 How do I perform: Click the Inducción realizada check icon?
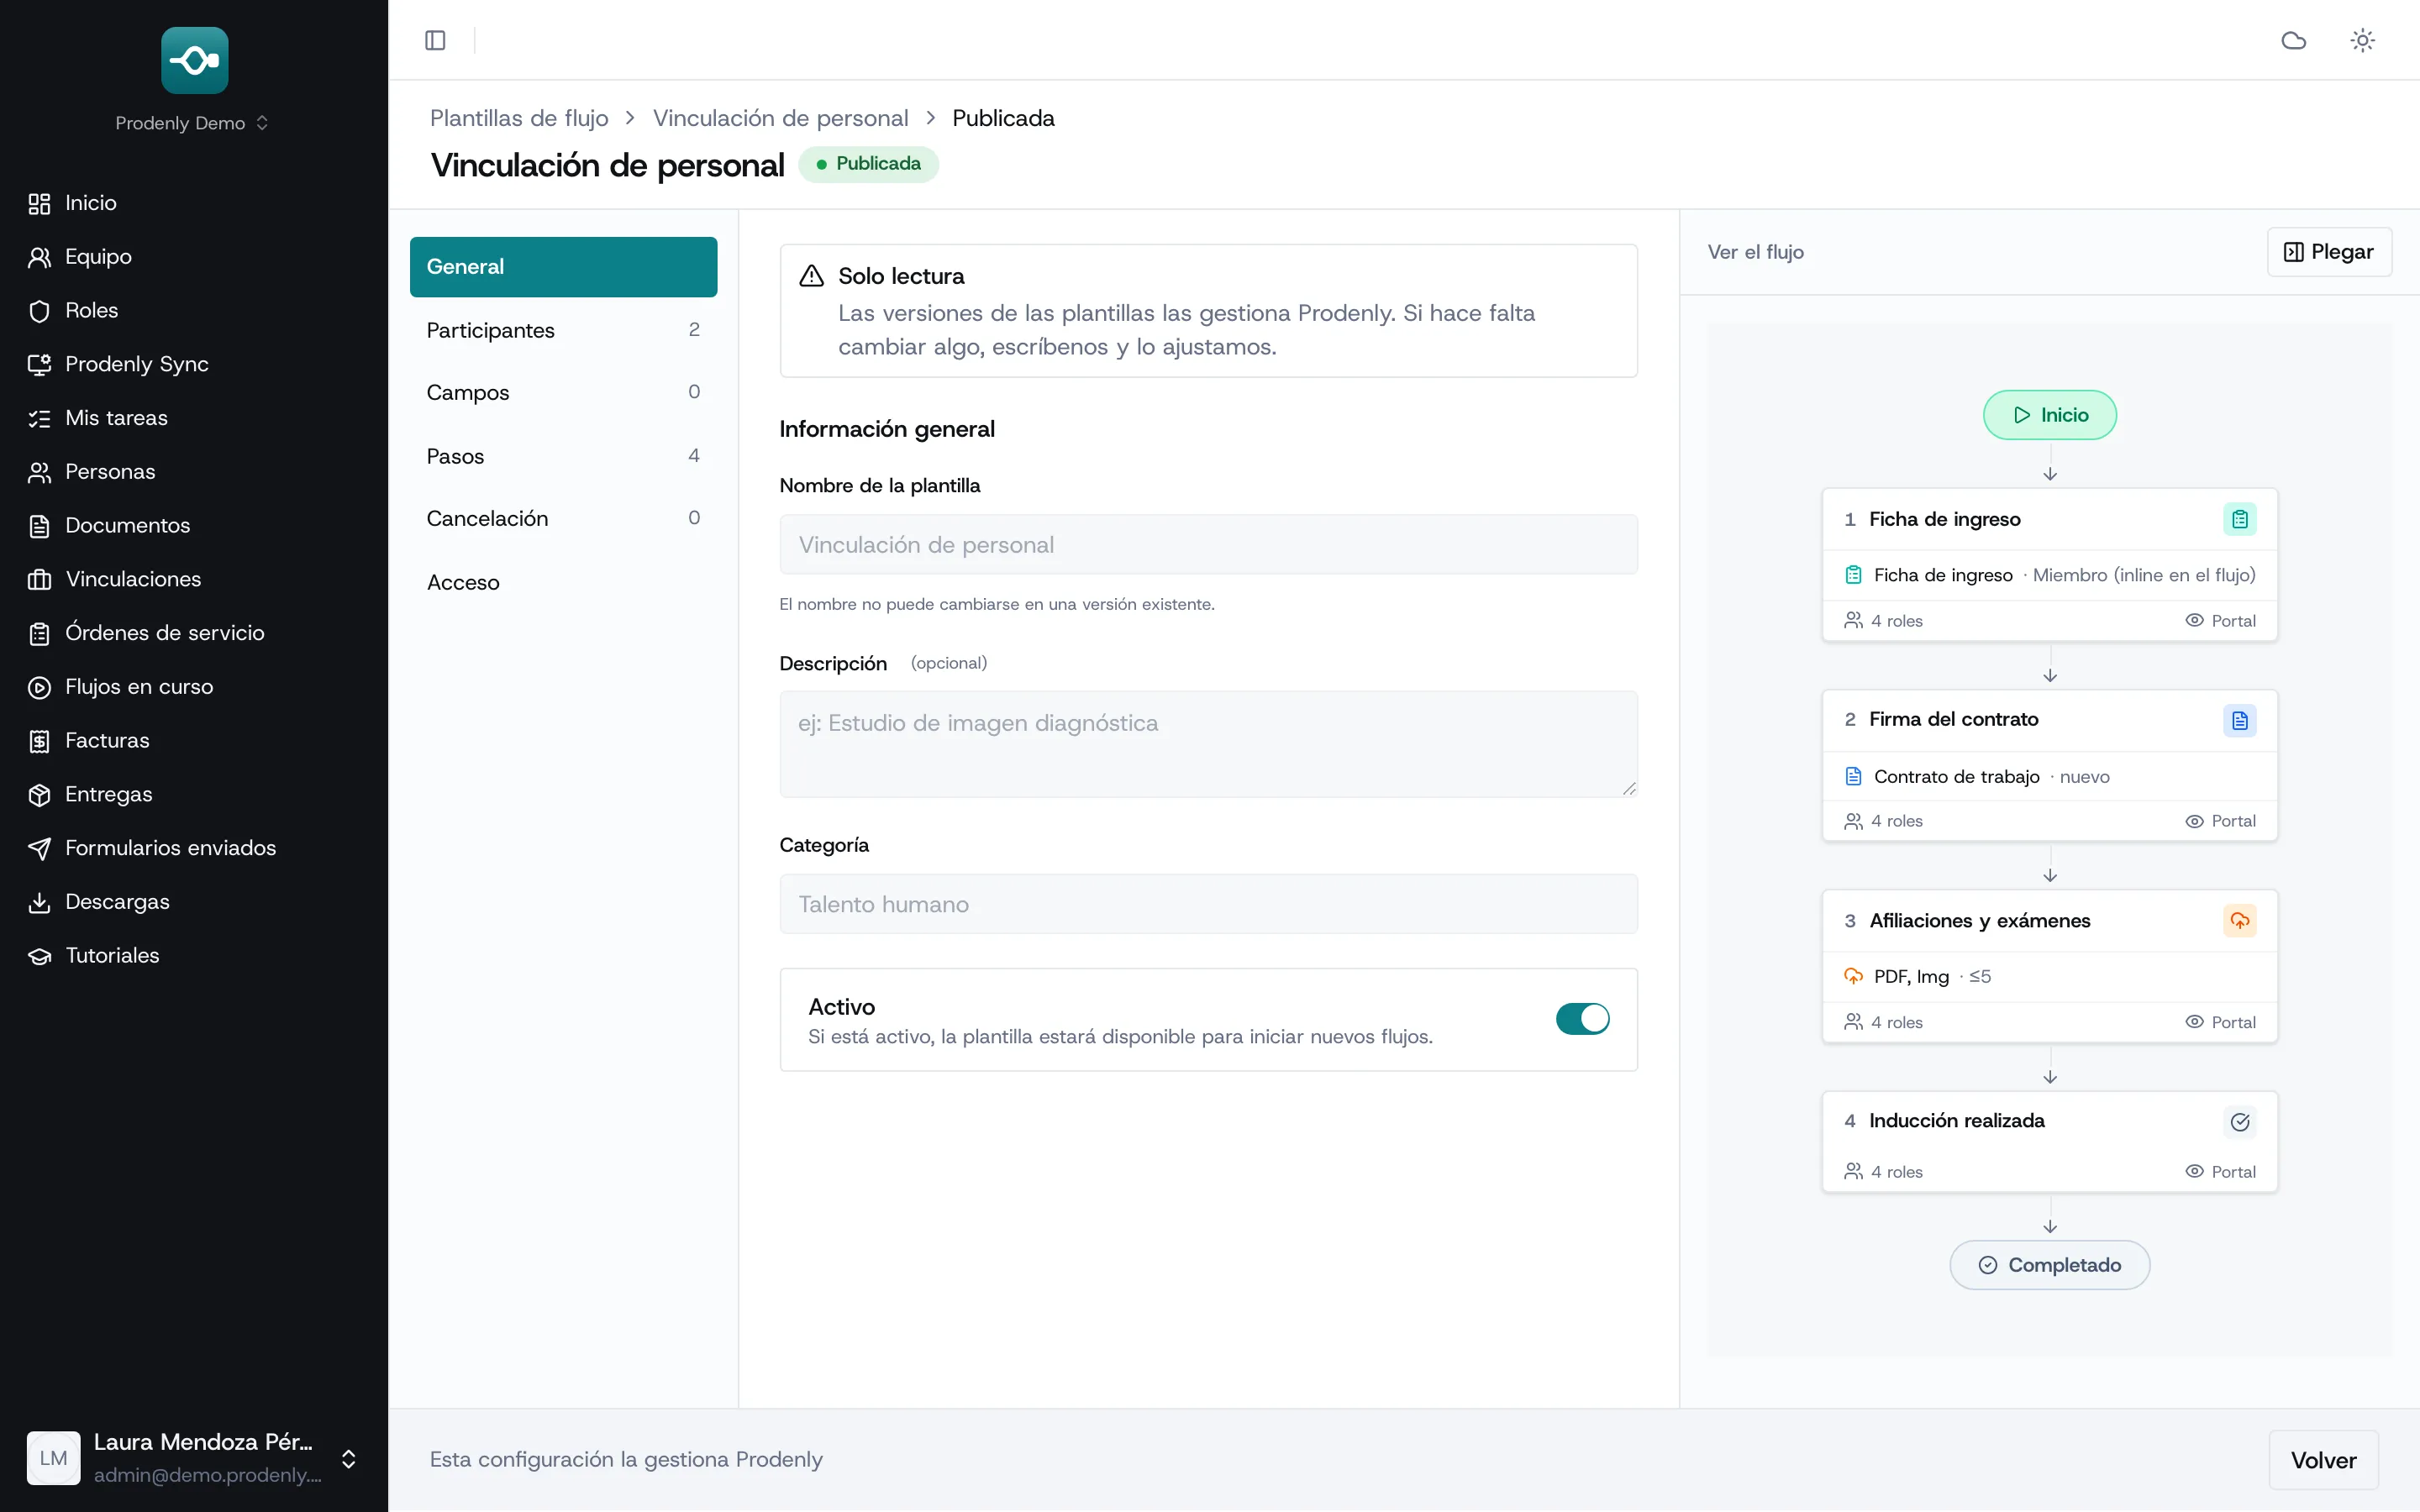(2239, 1122)
